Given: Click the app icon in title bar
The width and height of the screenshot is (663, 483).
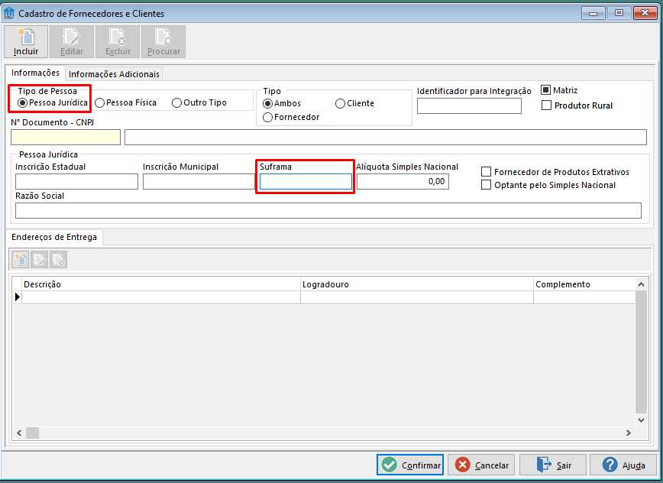Looking at the screenshot, I should (9, 13).
